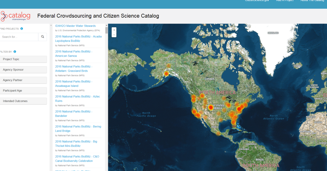Screen dimensions: 327x171
Task: Expand the Project Topic filter
Action: [23, 59]
